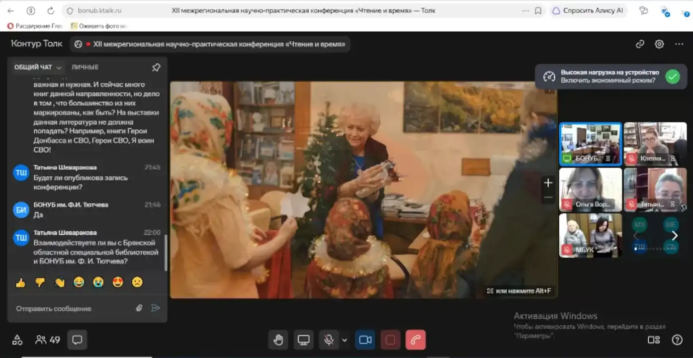Start screen sharing with monitor icon

point(303,340)
